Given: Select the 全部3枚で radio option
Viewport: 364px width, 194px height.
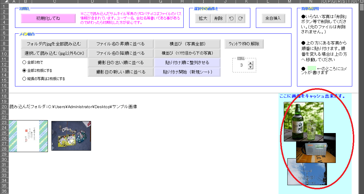Looking at the screenshot, I should (24, 62).
